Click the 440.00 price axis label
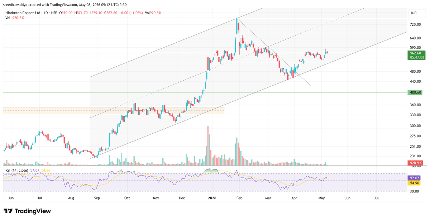430x220 pixels. pos(415,82)
